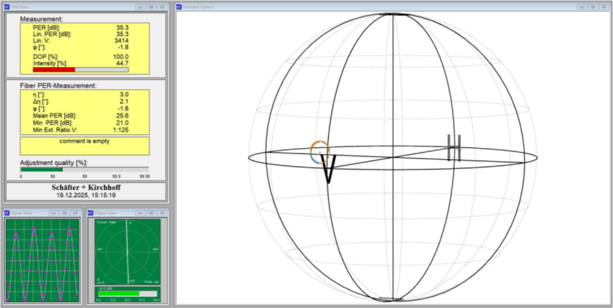Click the Poincaré Sphere window icon
The width and height of the screenshot is (613, 308).
point(178,7)
